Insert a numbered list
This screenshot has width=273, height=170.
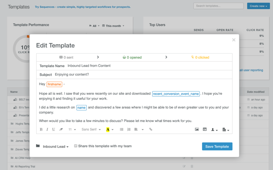[129, 129]
